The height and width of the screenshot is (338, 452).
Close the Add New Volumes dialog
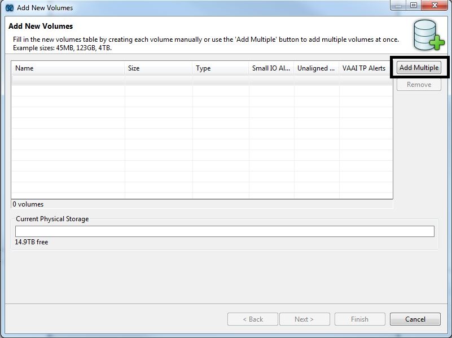(435, 6)
